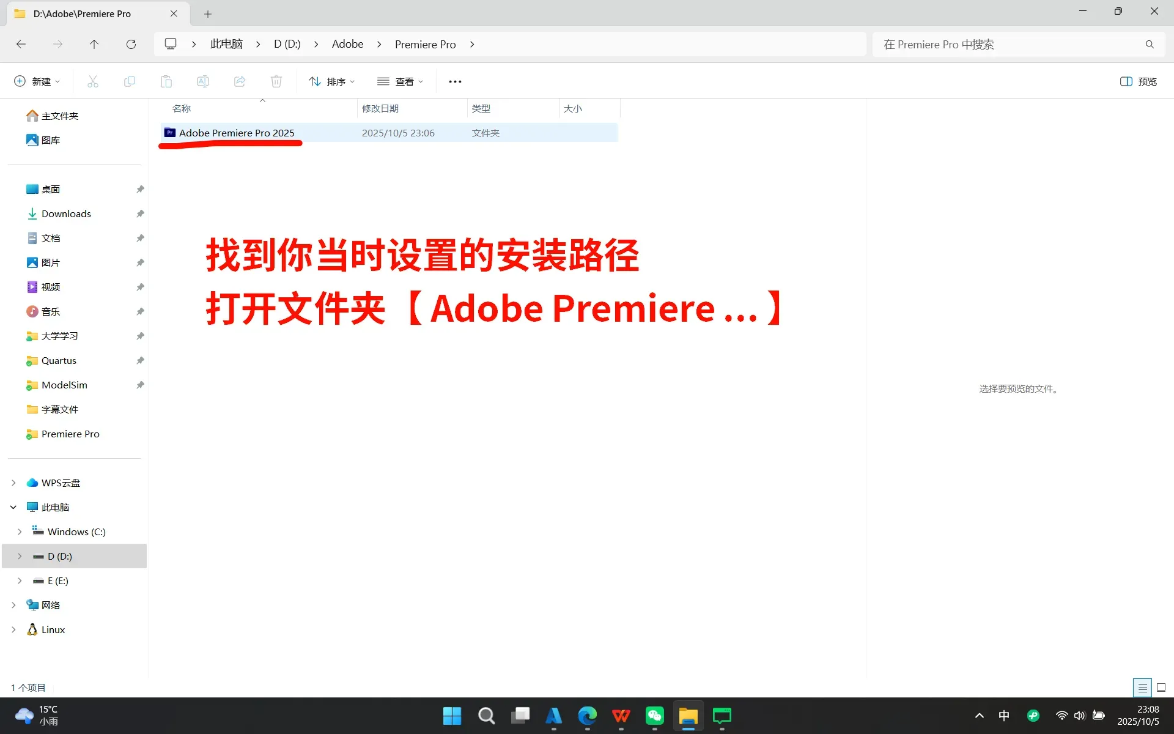
Task: Open WeChat from the taskbar
Action: coord(654,716)
